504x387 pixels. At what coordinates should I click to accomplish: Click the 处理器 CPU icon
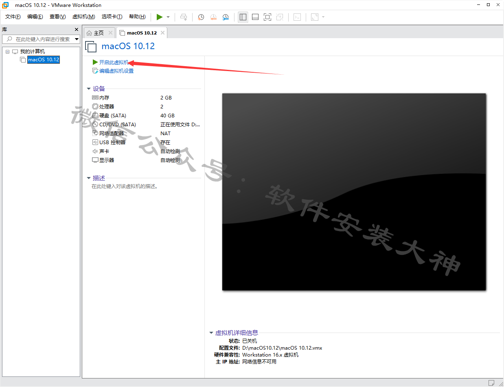point(95,107)
